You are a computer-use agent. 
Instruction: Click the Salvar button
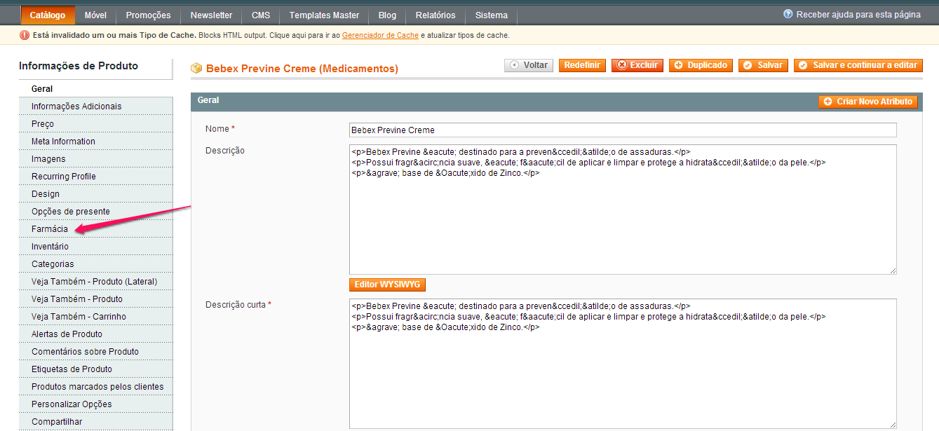pyautogui.click(x=763, y=65)
